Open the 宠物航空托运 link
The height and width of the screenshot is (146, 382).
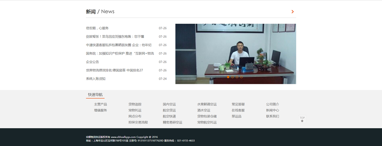(x=207, y=122)
